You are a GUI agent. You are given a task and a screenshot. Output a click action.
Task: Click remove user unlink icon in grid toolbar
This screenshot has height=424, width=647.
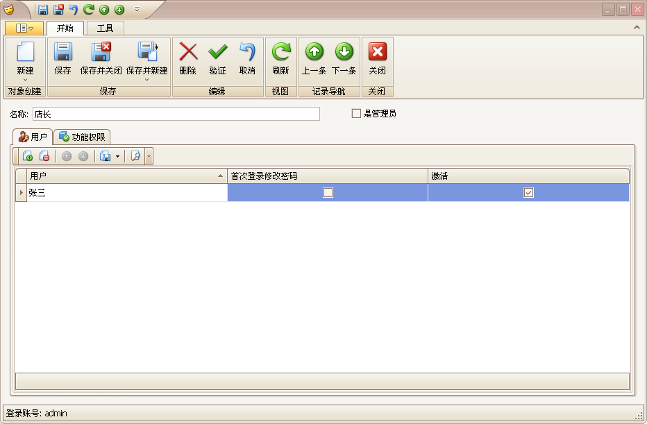tap(44, 156)
